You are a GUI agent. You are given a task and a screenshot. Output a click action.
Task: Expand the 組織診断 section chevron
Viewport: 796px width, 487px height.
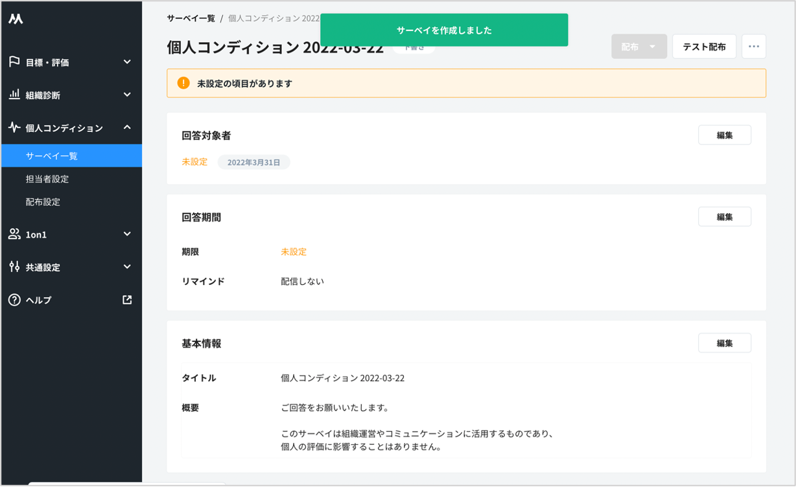pyautogui.click(x=127, y=95)
